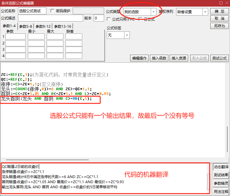The image size is (230, 196).
Task: Open the 复权序列 dropdown showing 缺省设置
Action: click(x=192, y=12)
